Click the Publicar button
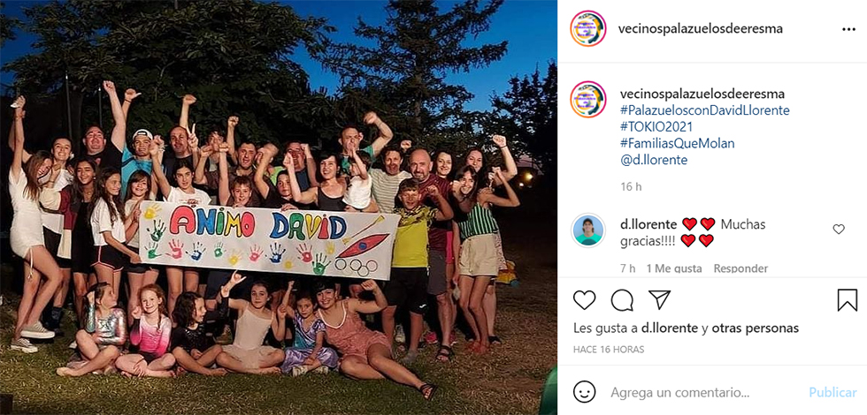This screenshot has width=867, height=415. (x=832, y=393)
